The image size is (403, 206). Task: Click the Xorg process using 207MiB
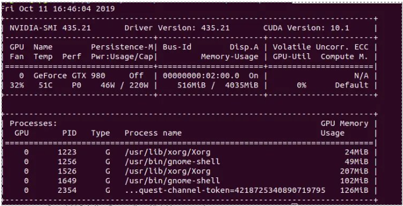click(x=167, y=171)
